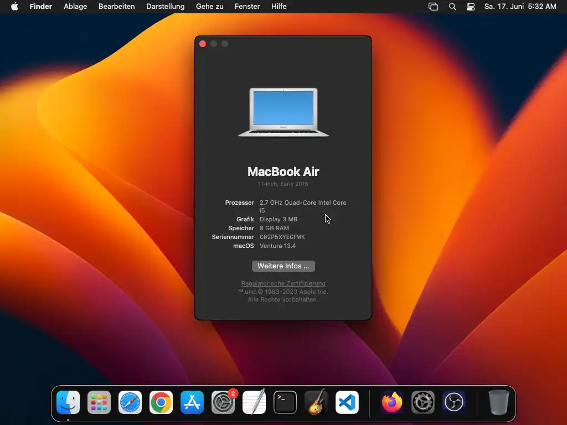The height and width of the screenshot is (425, 567).
Task: Open Control Center in the menu bar
Action: pos(471,7)
